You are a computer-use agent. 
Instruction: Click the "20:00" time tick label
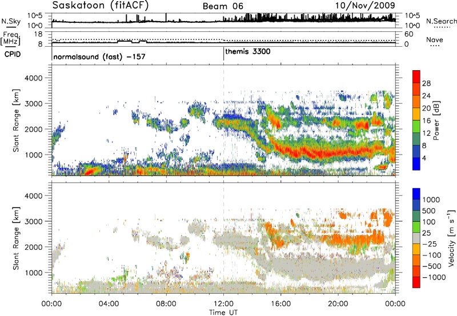(x=338, y=304)
